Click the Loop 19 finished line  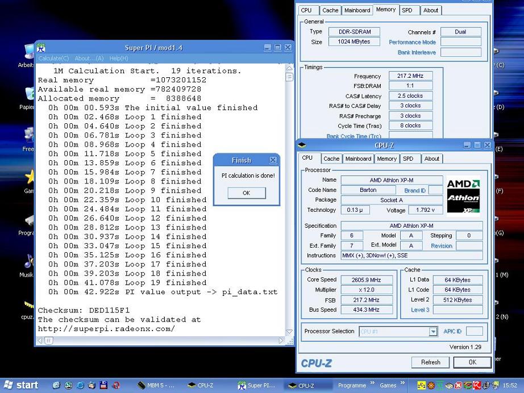127,282
